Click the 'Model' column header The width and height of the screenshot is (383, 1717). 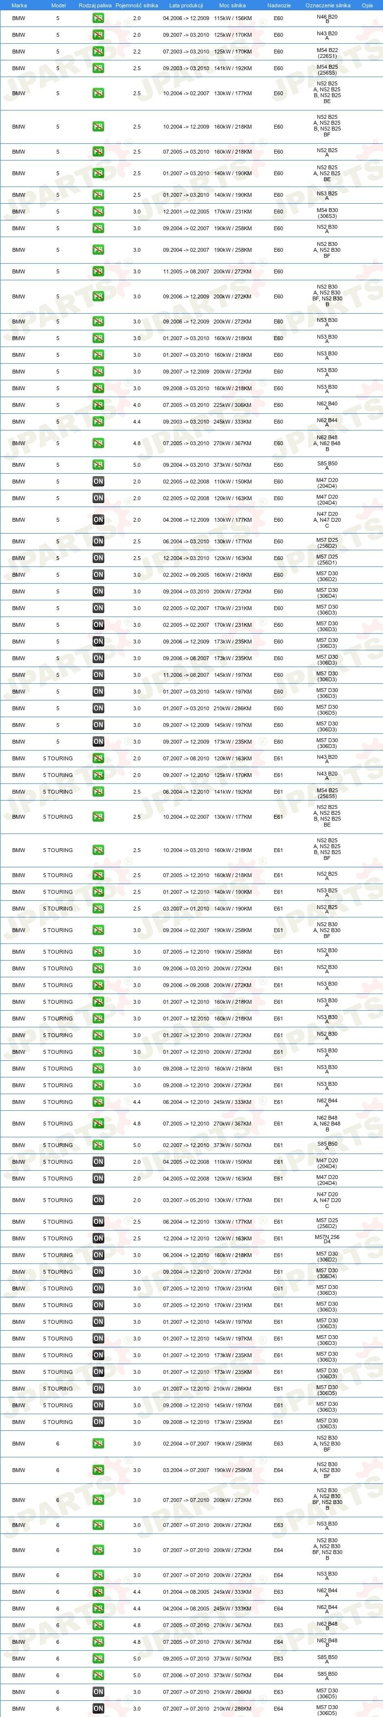coord(58,5)
